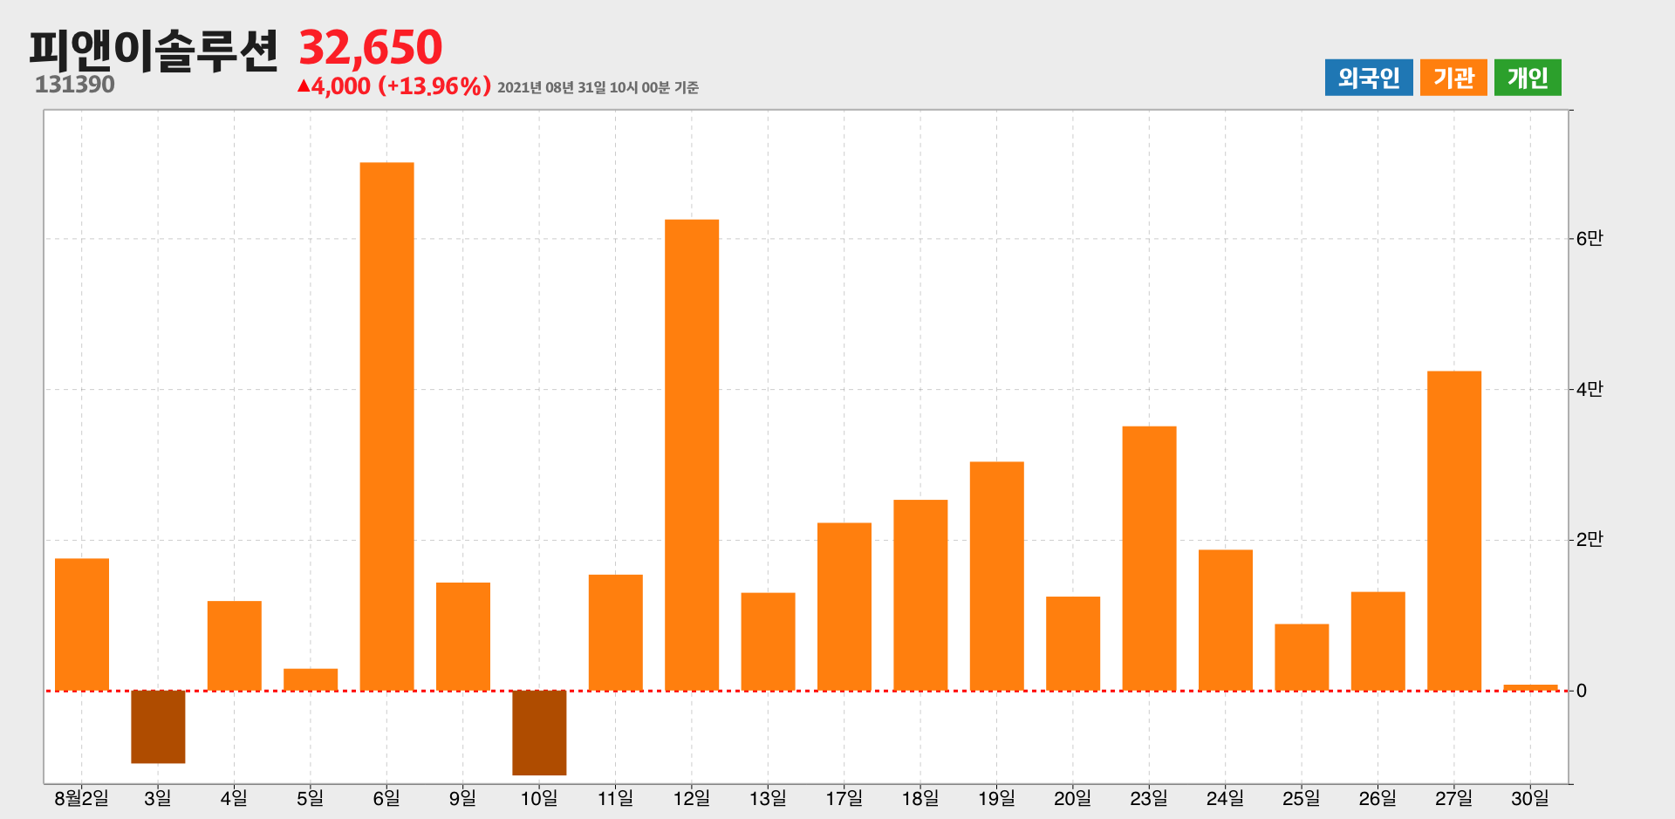Click the 18일 x-axis label
The image size is (1675, 819).
point(920,798)
